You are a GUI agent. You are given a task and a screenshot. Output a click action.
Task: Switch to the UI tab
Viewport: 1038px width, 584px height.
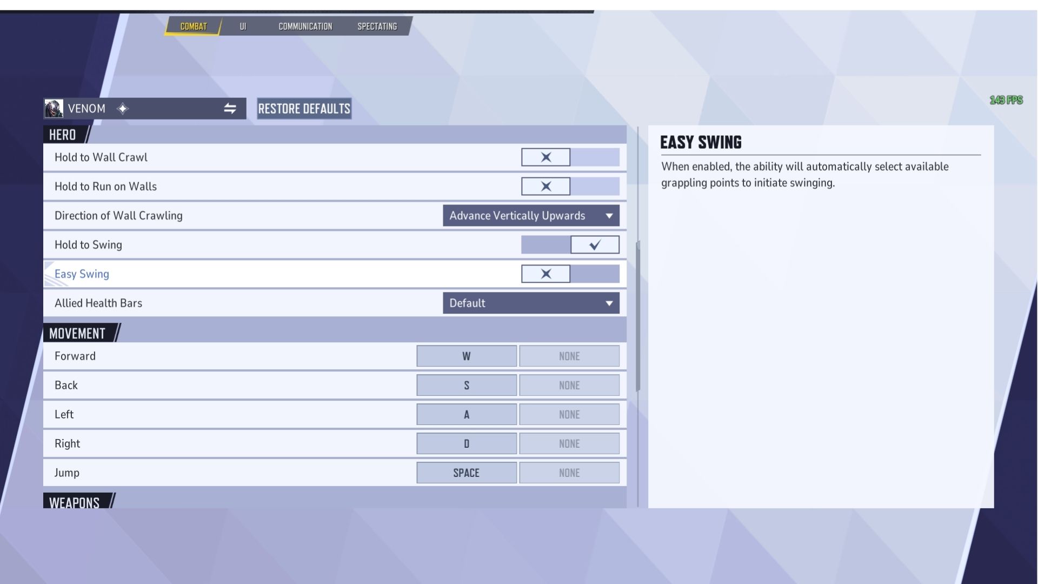[x=243, y=26]
